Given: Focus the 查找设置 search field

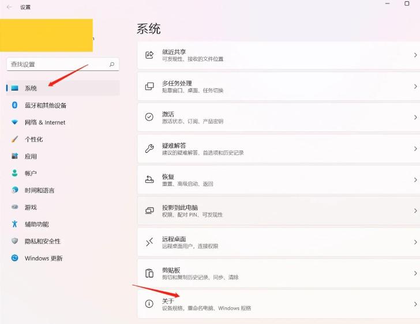Looking at the screenshot, I should click(63, 64).
